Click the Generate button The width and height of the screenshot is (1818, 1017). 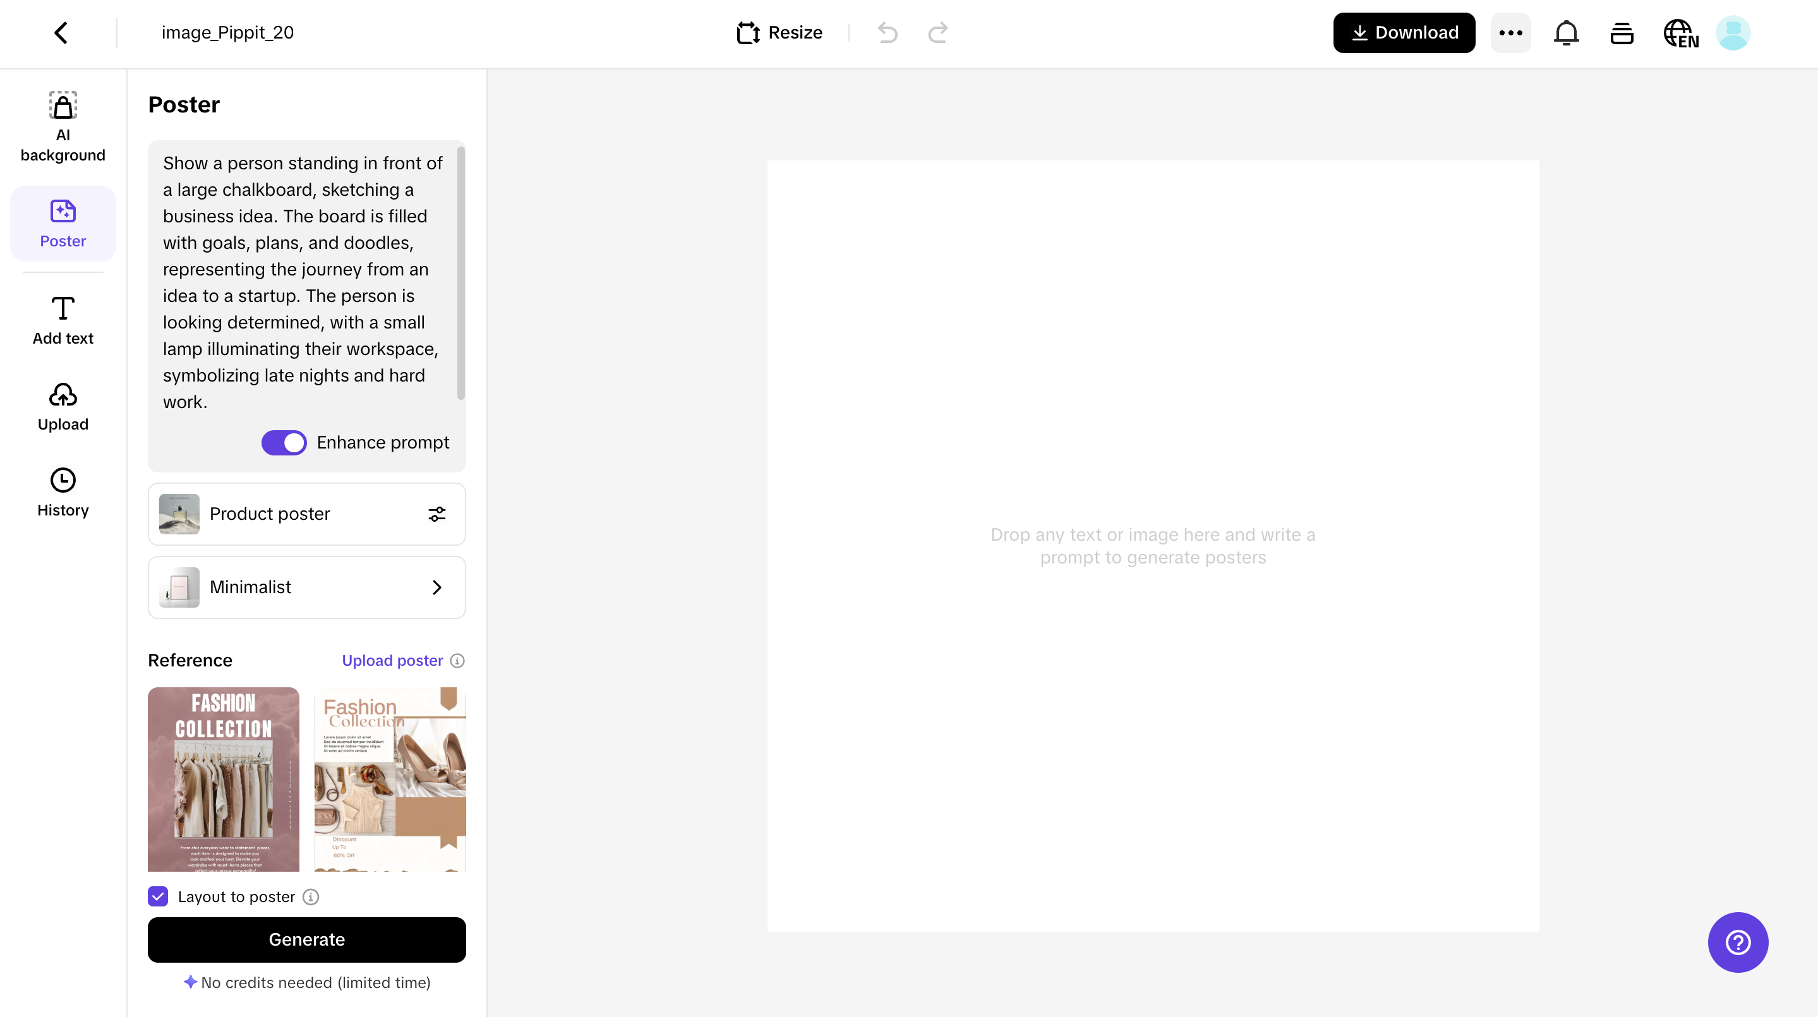[306, 939]
